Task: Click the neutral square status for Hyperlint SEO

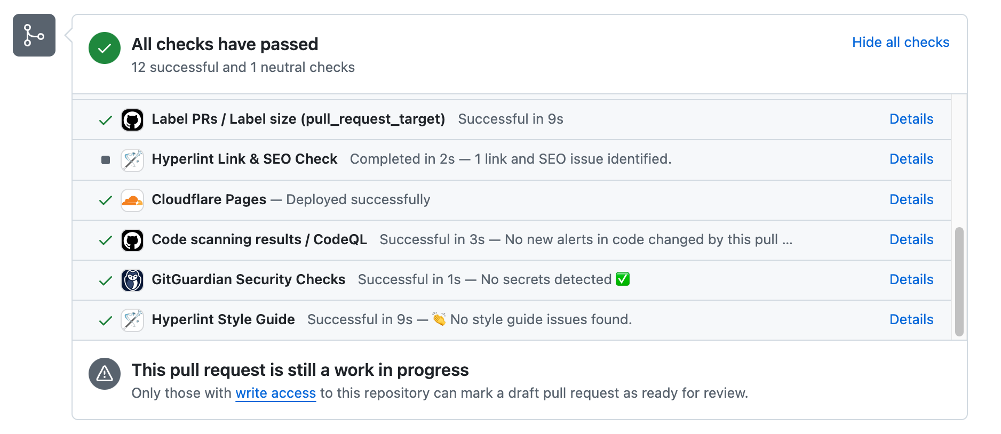Action: (106, 160)
